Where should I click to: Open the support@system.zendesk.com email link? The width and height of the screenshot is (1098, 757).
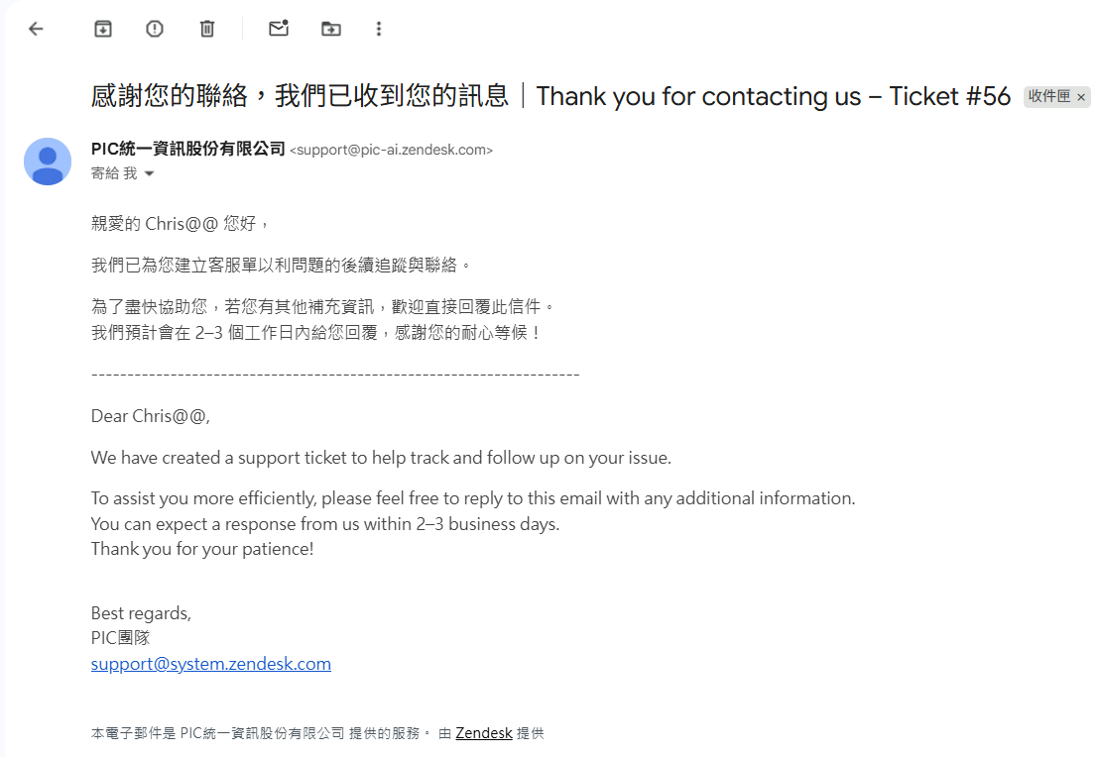coord(210,664)
